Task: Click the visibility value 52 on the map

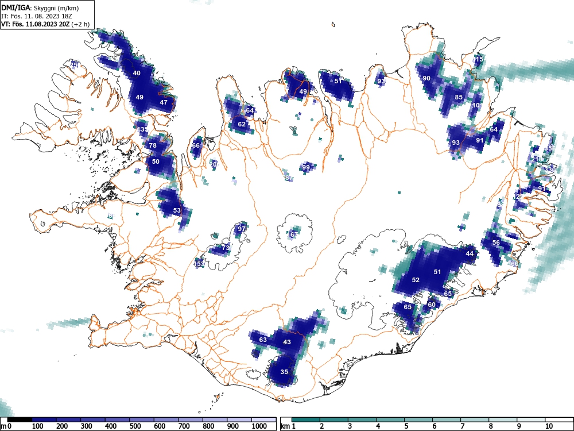Action: click(416, 280)
